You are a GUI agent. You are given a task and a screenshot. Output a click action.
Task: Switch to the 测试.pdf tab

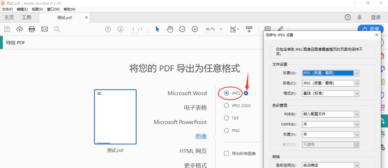64,17
